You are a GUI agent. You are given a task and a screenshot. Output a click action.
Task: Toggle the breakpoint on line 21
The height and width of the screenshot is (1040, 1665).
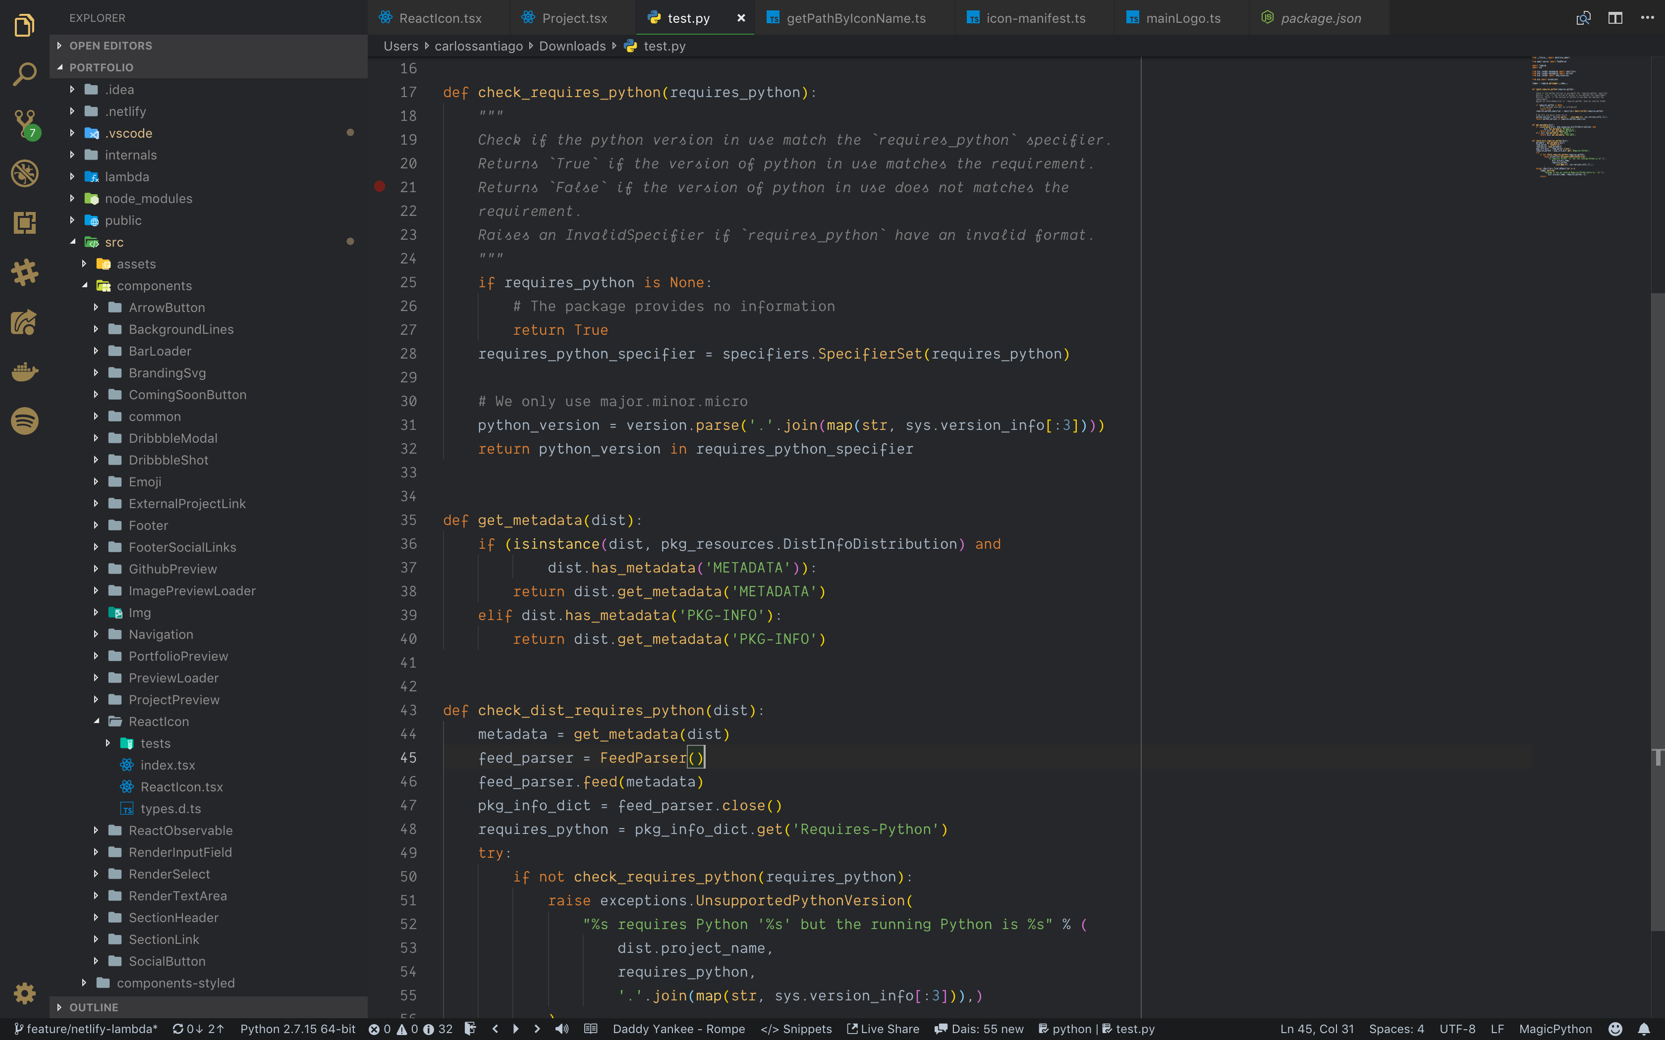(379, 187)
